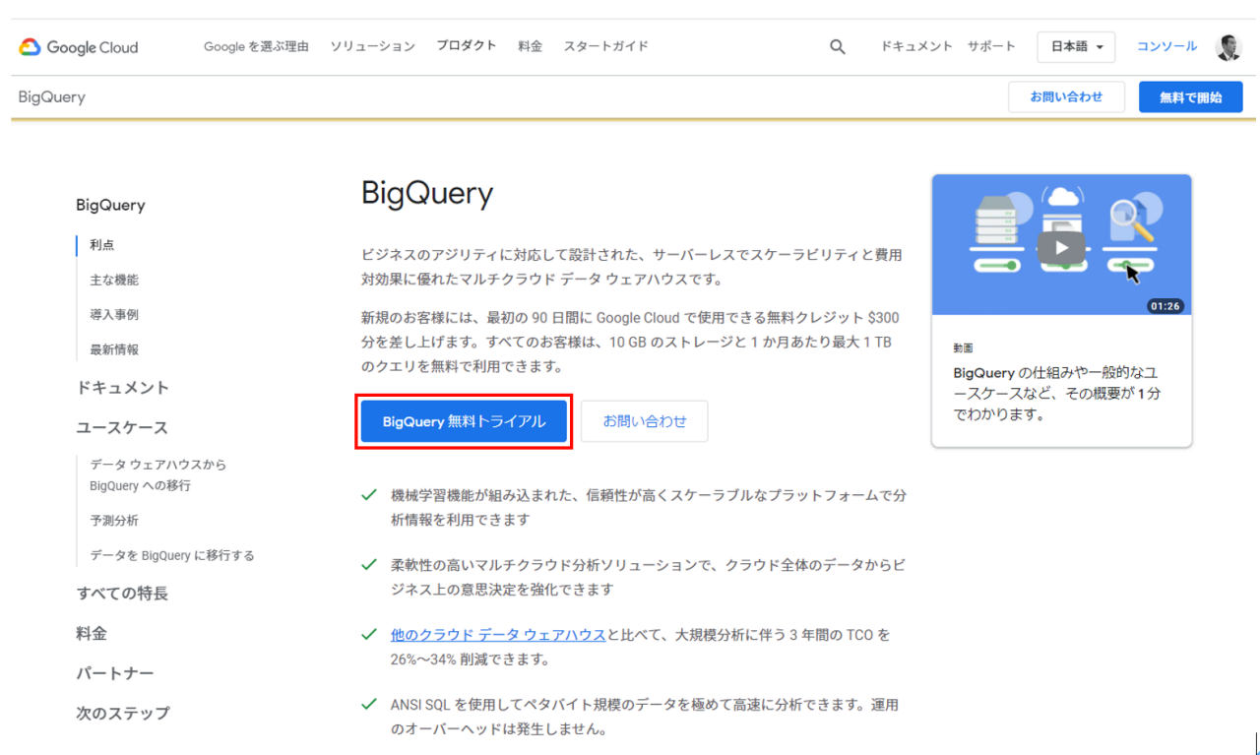Open search with the magnifier icon
This screenshot has width=1260, height=755.
click(x=837, y=47)
